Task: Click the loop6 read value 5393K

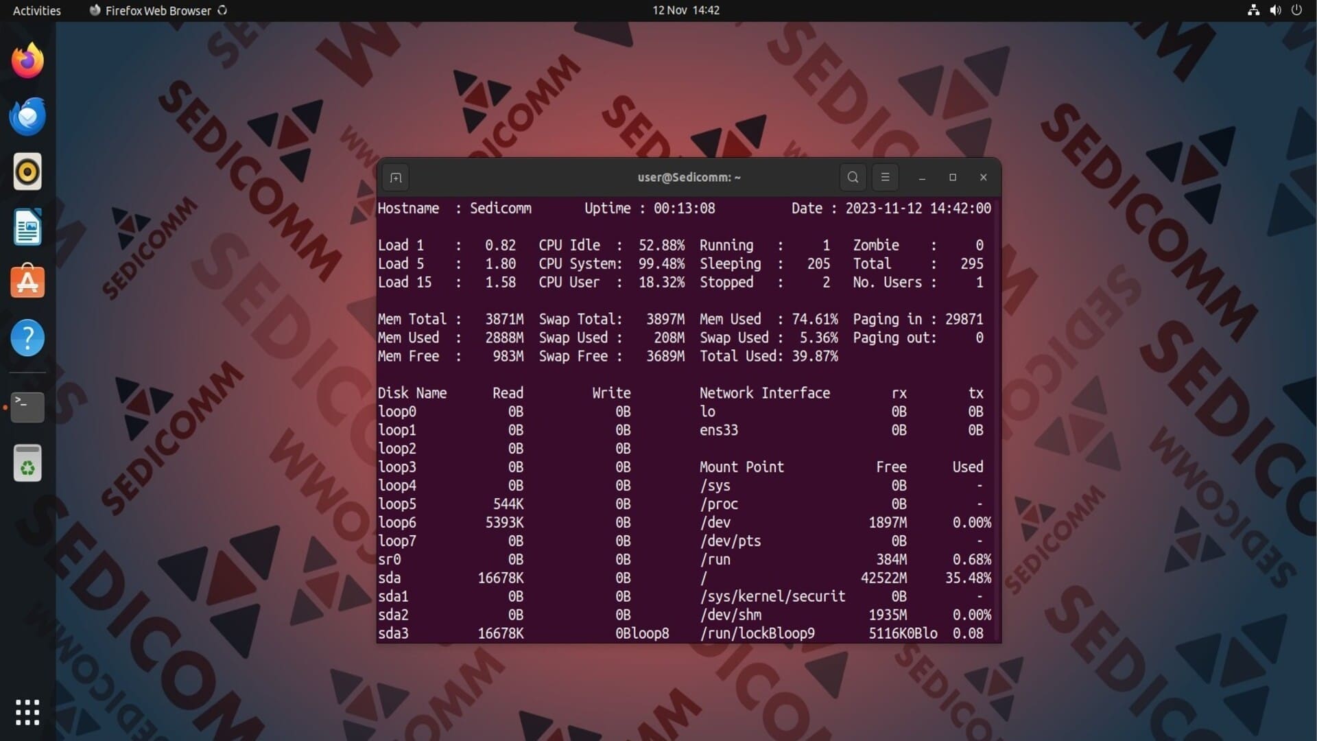Action: [x=504, y=522]
